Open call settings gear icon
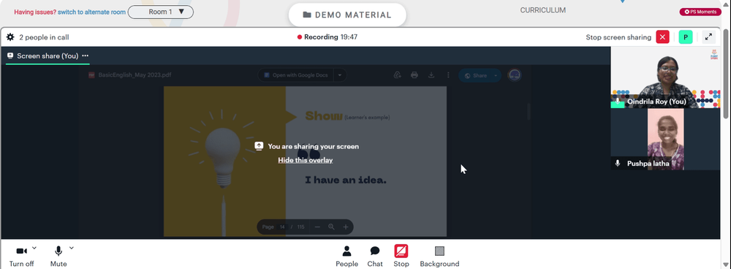The width and height of the screenshot is (731, 269). tap(10, 37)
